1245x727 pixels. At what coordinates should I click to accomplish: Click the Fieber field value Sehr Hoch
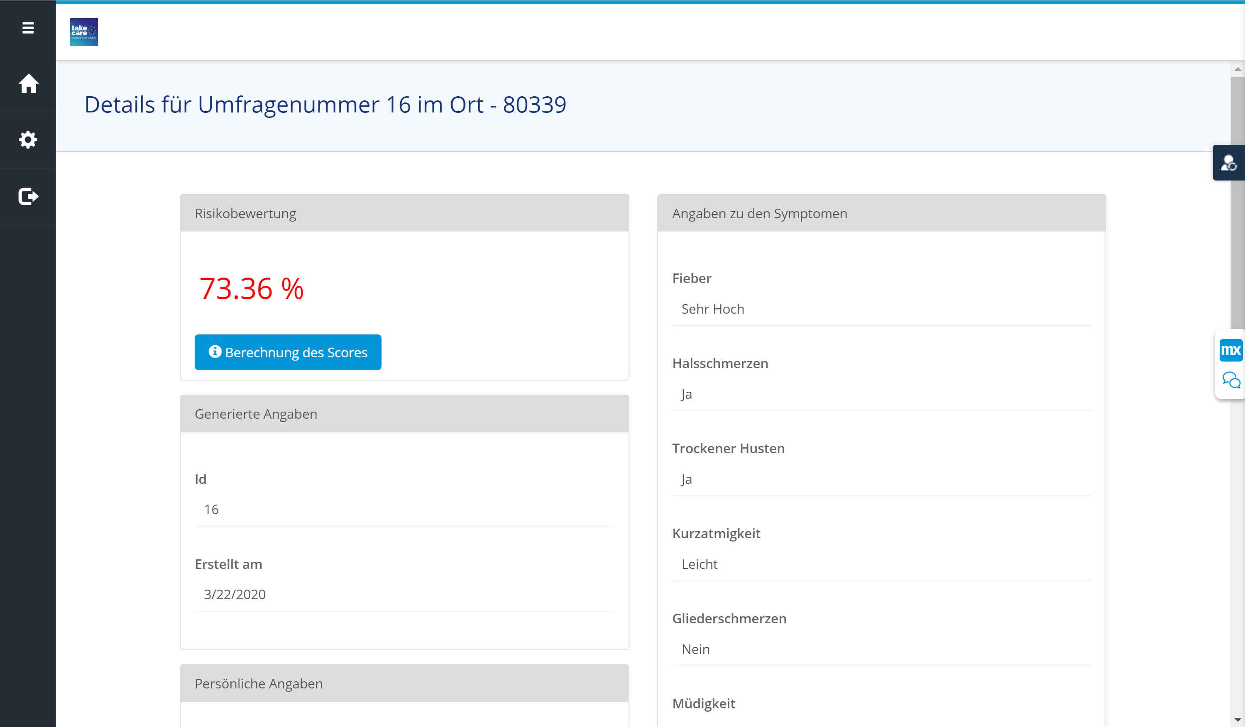coord(712,309)
